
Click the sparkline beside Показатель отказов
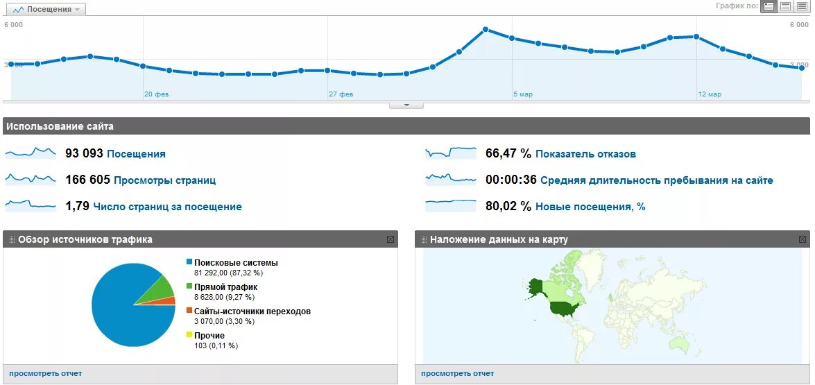coord(451,153)
